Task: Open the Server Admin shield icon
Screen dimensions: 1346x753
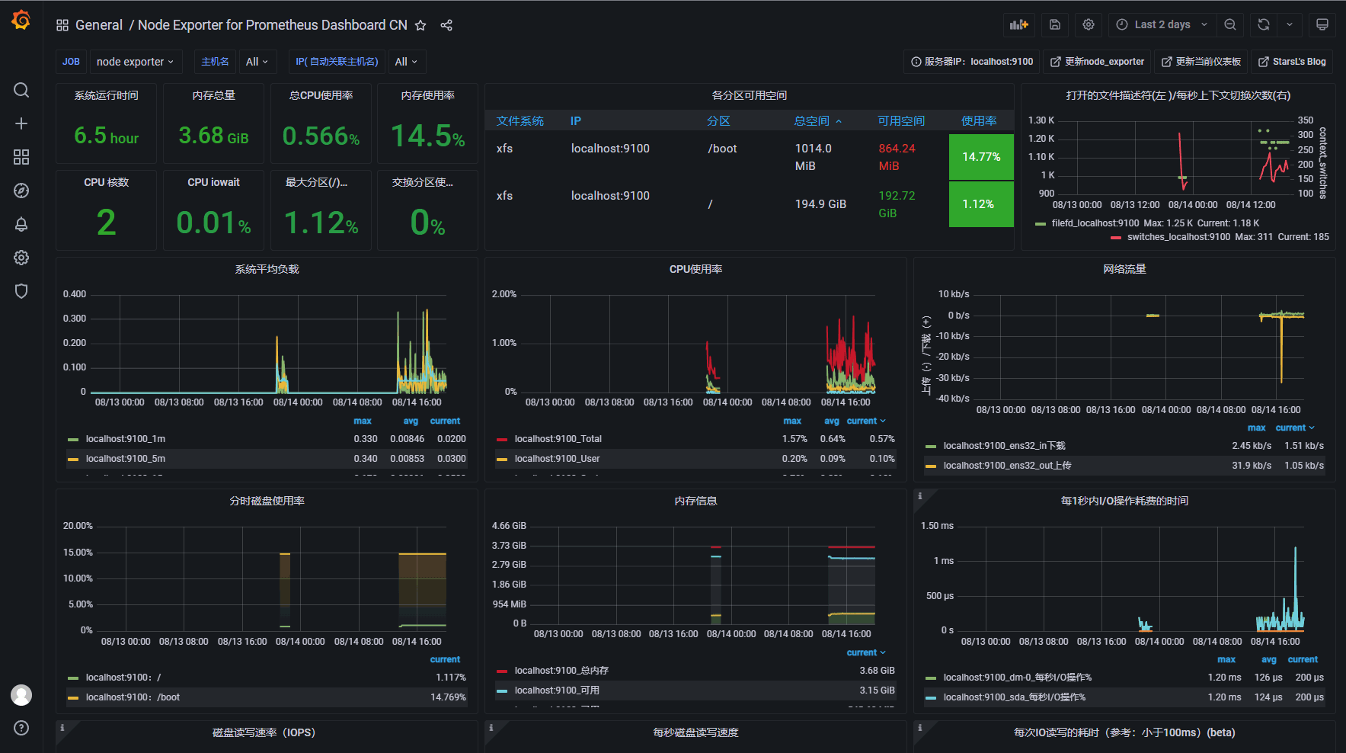Action: click(21, 291)
